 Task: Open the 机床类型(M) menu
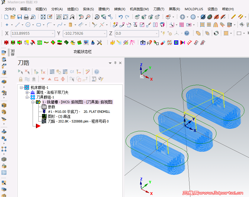(139, 9)
